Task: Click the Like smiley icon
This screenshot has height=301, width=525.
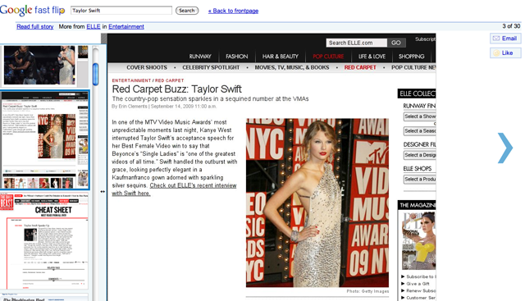Action: (x=496, y=53)
